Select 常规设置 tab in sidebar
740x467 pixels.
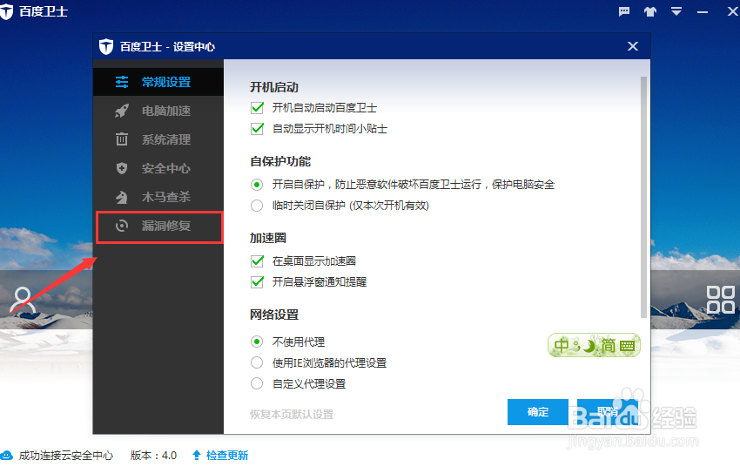pyautogui.click(x=158, y=82)
